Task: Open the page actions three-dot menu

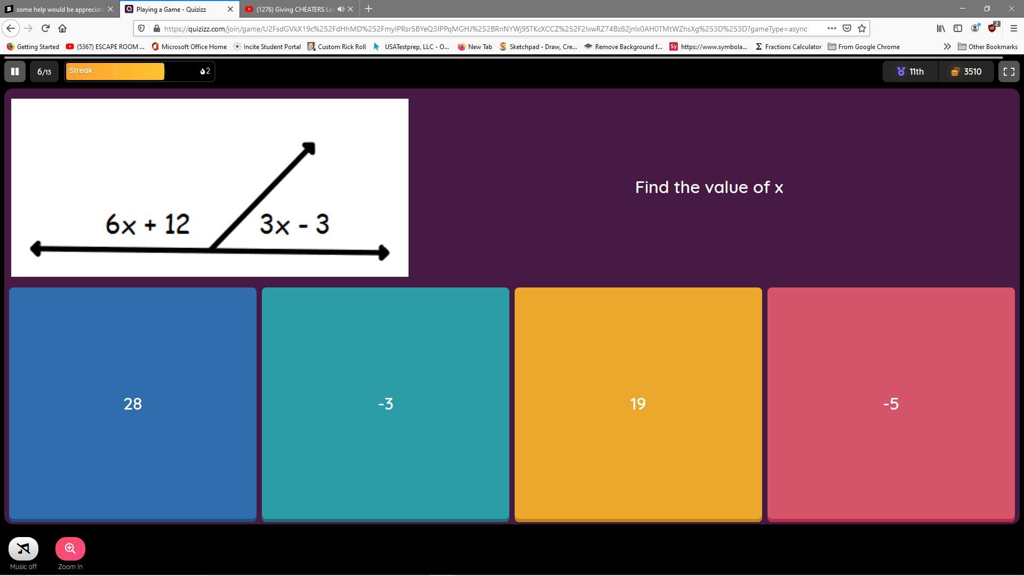Action: pos(831,28)
